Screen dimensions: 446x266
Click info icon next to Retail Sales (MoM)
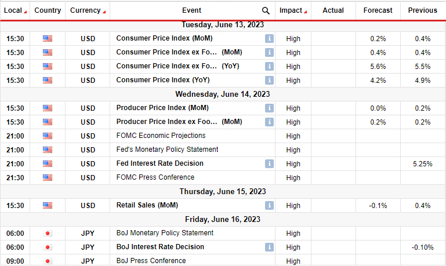click(269, 205)
